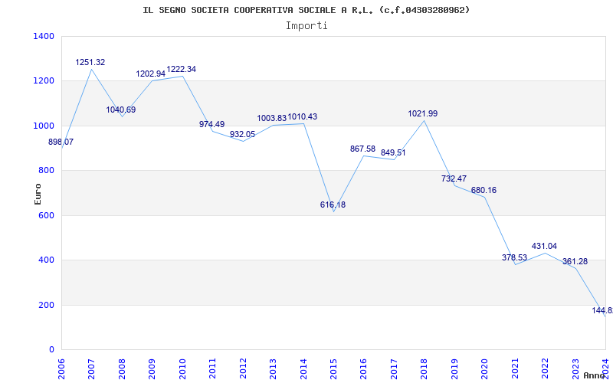Screen dimensions: 613x383
Task: Select the 431.04 value label
Action: point(544,246)
